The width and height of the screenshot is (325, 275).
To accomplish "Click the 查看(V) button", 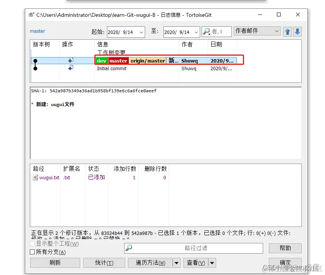I will pos(196,263).
